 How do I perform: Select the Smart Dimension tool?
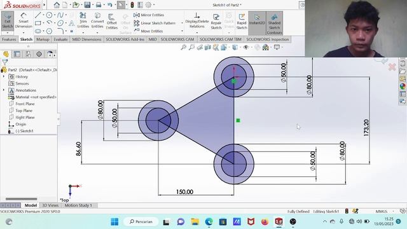point(24,21)
